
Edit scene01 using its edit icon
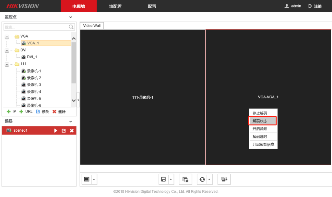tap(64, 131)
